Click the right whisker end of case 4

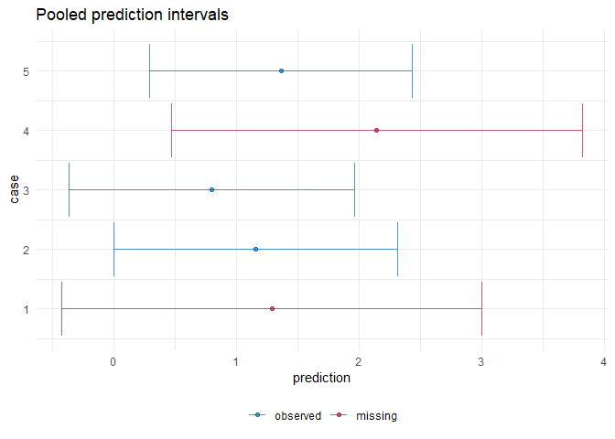coord(582,130)
